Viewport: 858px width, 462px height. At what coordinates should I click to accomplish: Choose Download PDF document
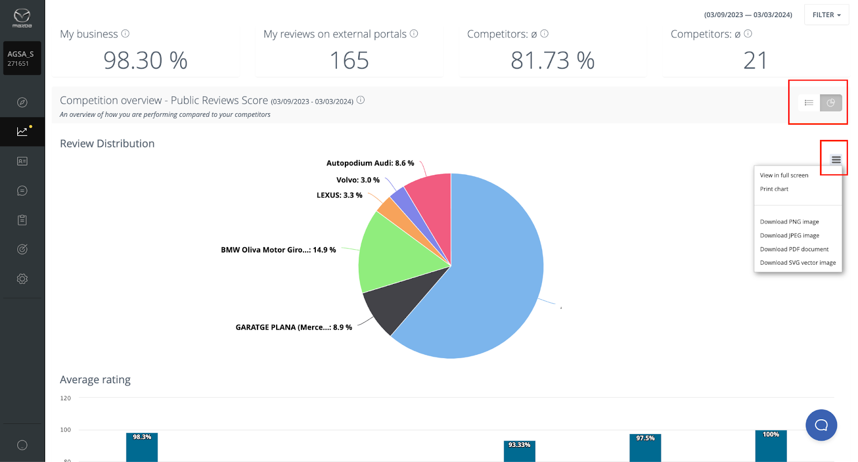794,249
